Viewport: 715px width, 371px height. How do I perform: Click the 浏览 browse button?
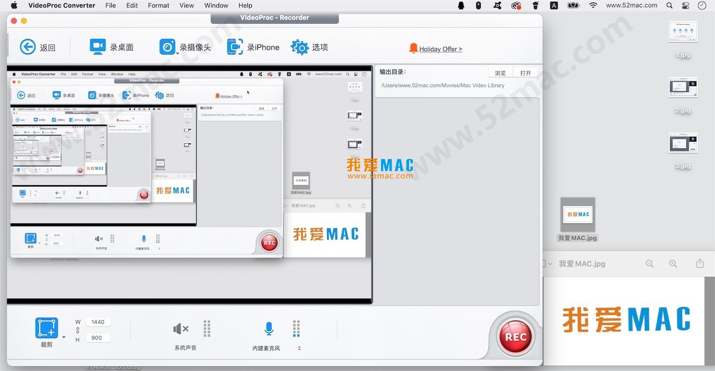click(x=500, y=73)
